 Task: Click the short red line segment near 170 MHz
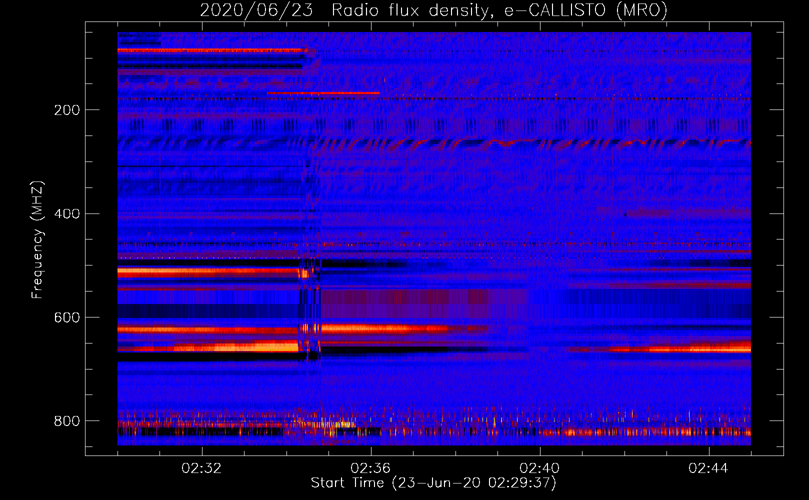323,93
